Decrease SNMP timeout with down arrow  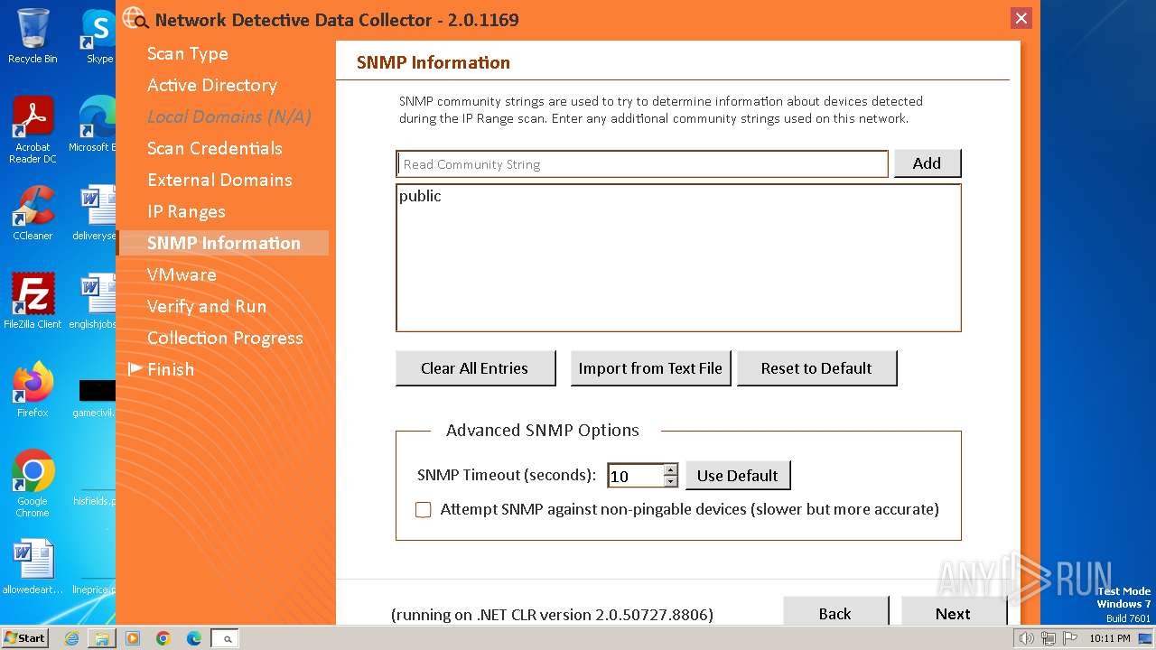pos(670,481)
